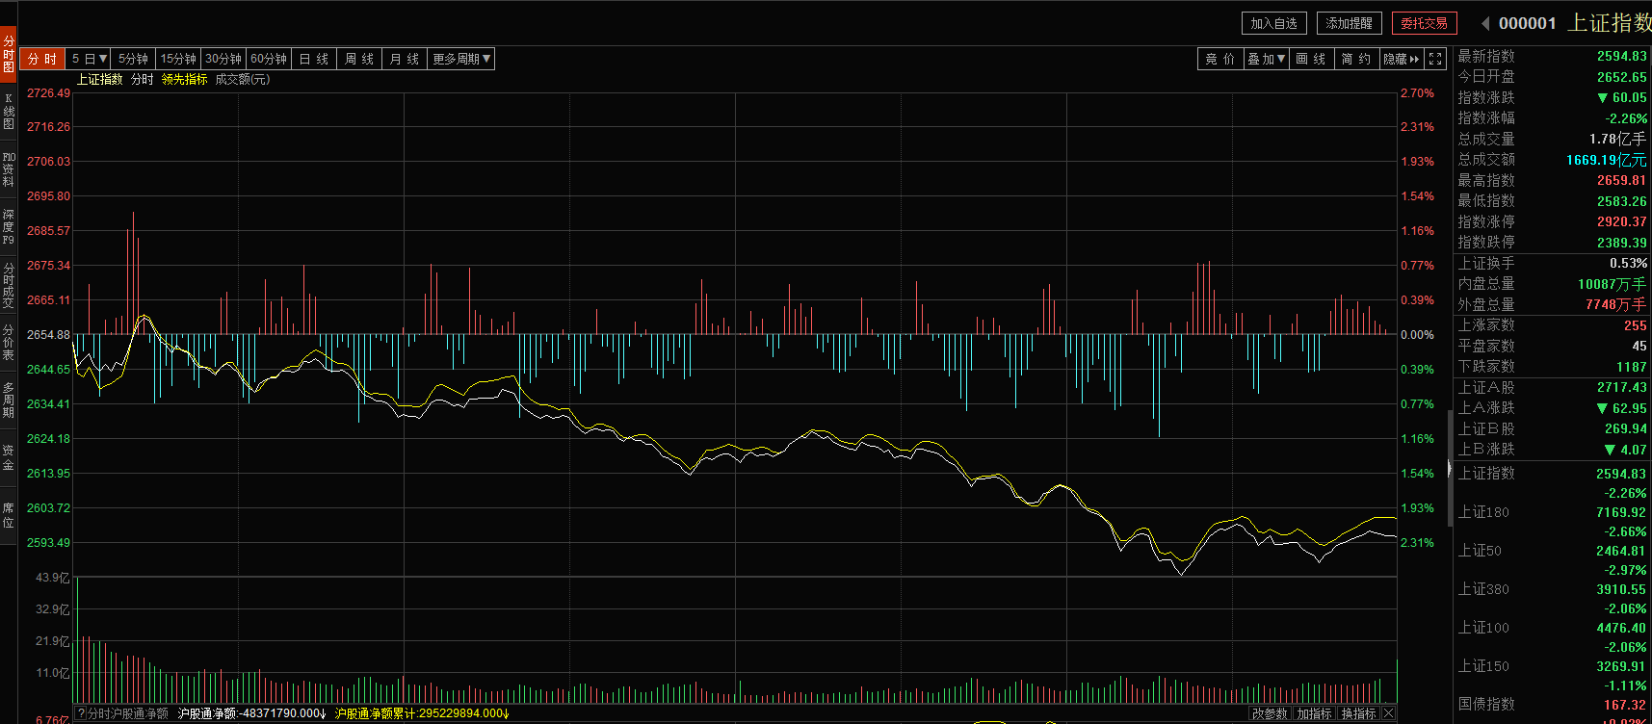Open 分时成交 sidebar tab
Image resolution: width=1652 pixels, height=724 pixels.
click(x=9, y=285)
